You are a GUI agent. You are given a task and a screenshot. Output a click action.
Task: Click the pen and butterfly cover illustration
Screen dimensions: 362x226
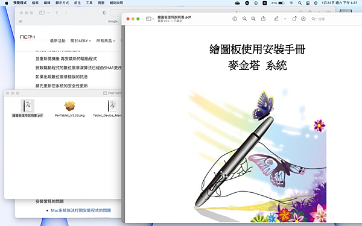point(258,154)
